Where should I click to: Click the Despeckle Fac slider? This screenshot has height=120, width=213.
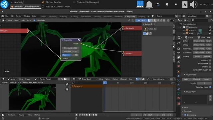[x=71, y=55]
